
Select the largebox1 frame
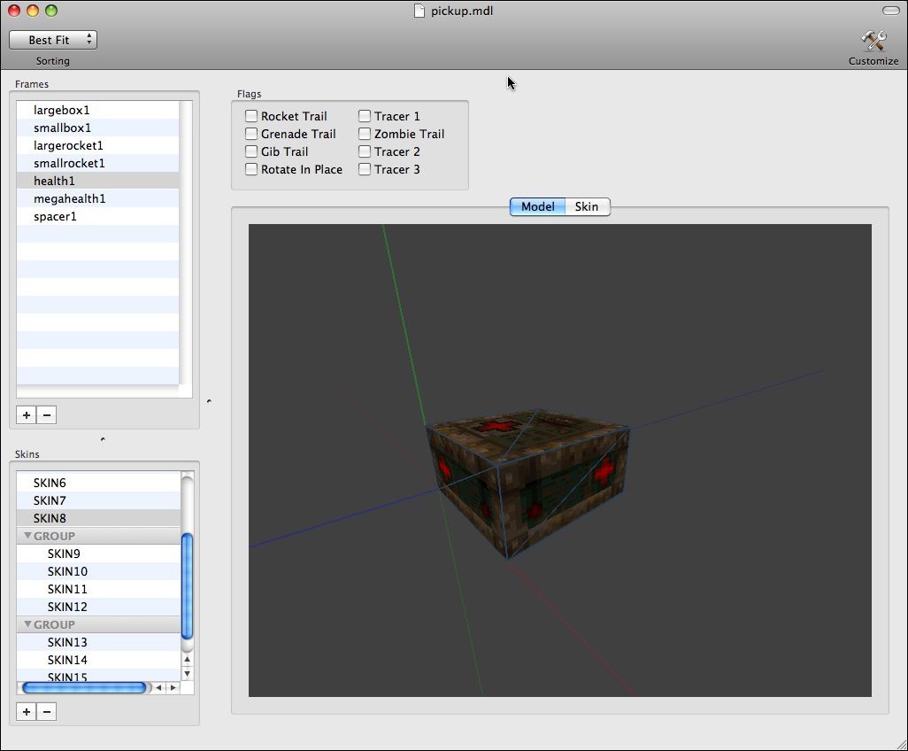pyautogui.click(x=97, y=110)
